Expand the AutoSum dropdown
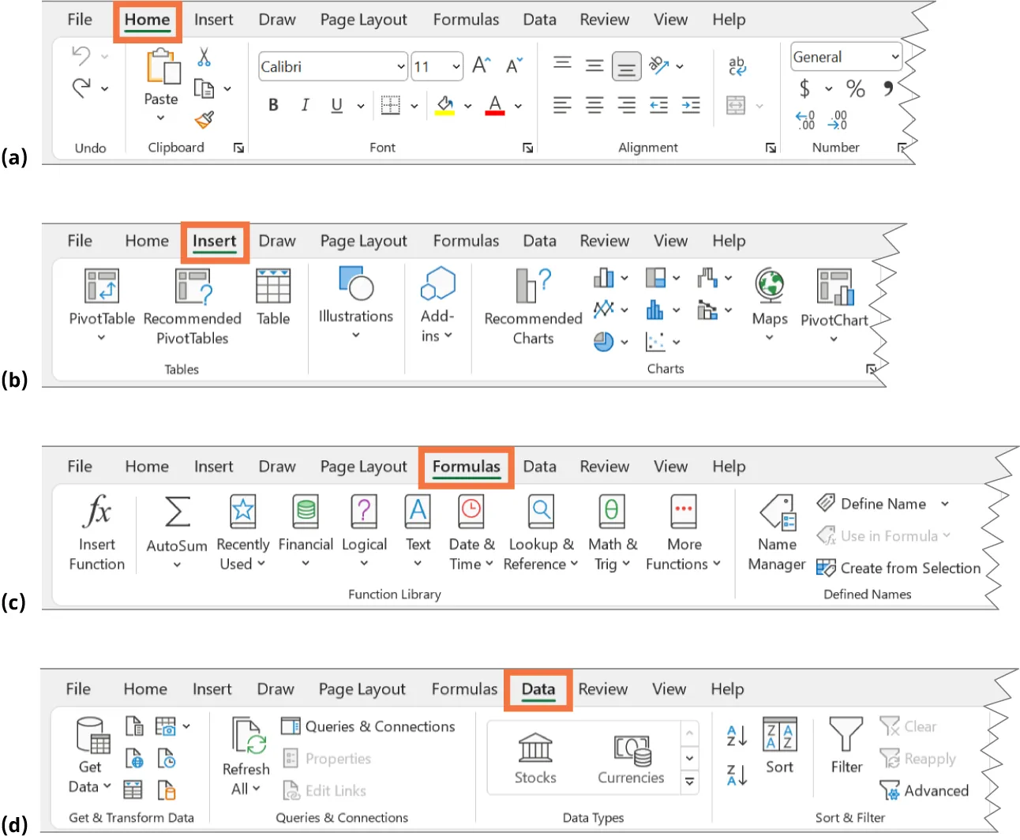Viewport: 1020px width, 840px height. [x=176, y=566]
